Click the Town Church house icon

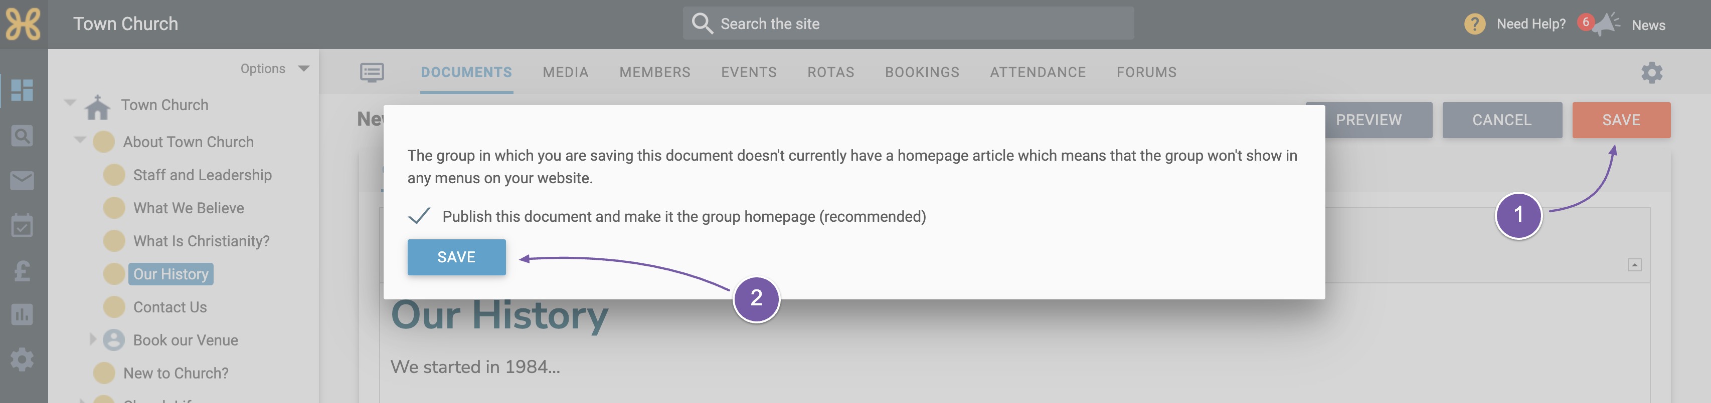[x=98, y=106]
